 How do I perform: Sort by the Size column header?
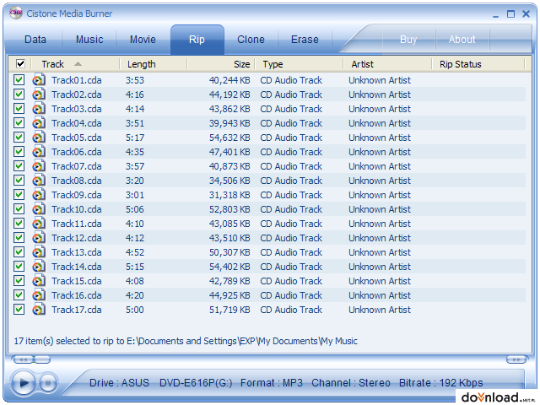click(x=221, y=64)
